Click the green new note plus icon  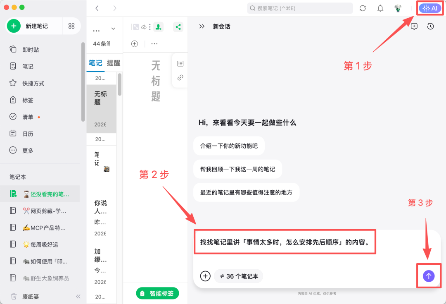[x=14, y=26]
